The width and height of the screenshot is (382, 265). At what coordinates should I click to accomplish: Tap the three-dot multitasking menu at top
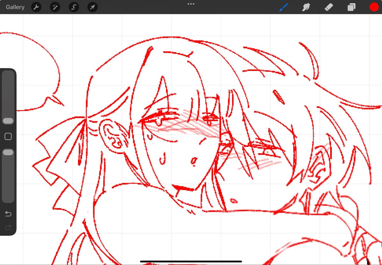[191, 4]
